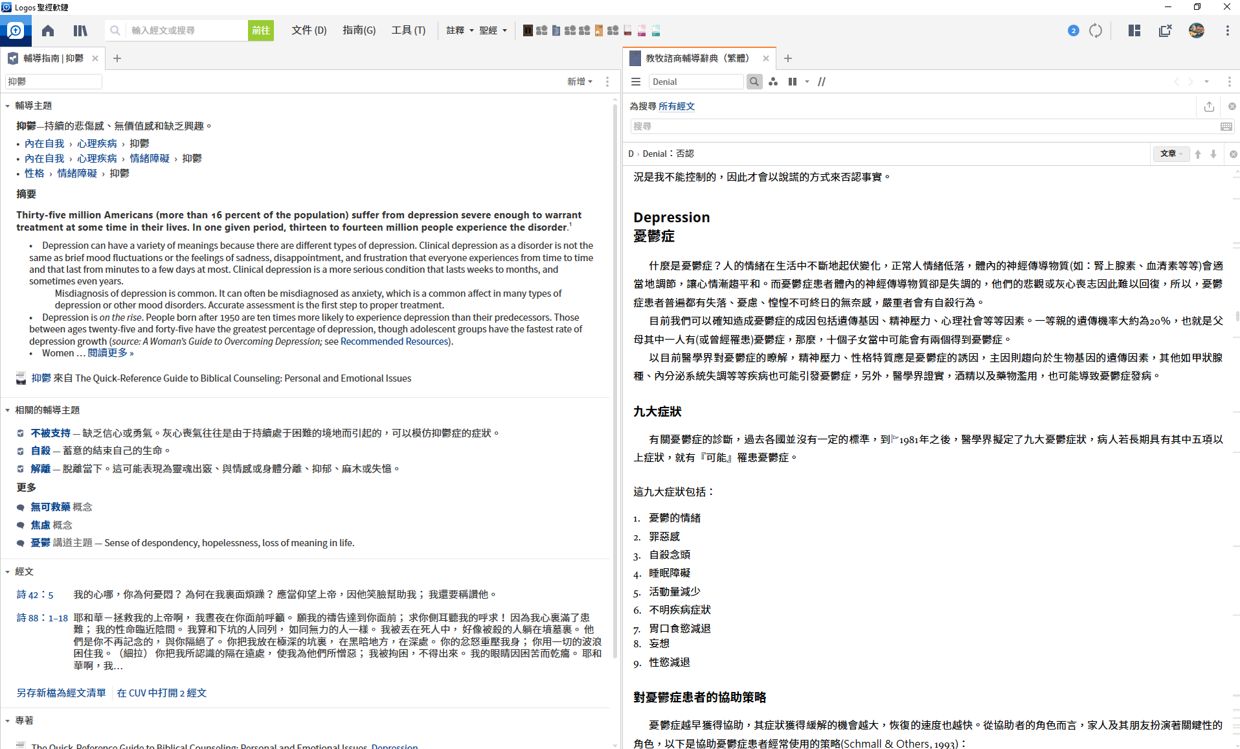This screenshot has height=749, width=1240.
Task: Open the 閱讀更多 link
Action: (x=111, y=353)
